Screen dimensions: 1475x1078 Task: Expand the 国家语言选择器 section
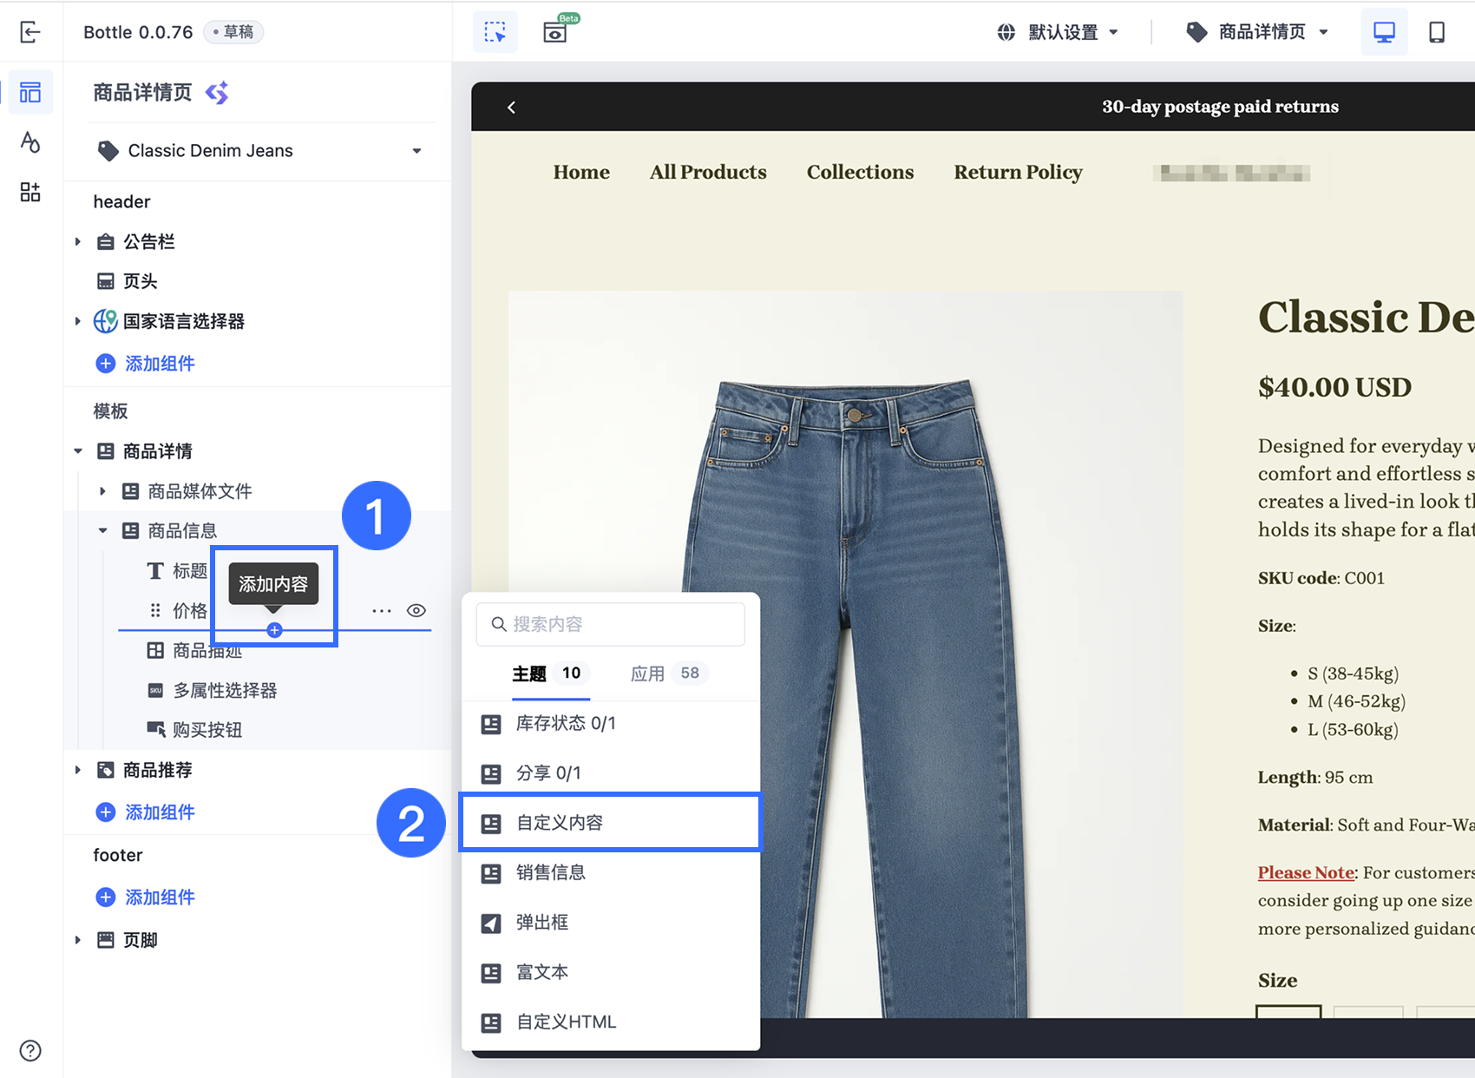(x=77, y=321)
